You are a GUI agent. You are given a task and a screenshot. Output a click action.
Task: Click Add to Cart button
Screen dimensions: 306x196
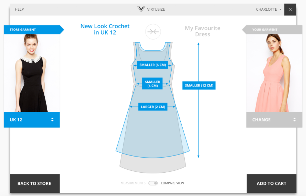click(x=271, y=183)
